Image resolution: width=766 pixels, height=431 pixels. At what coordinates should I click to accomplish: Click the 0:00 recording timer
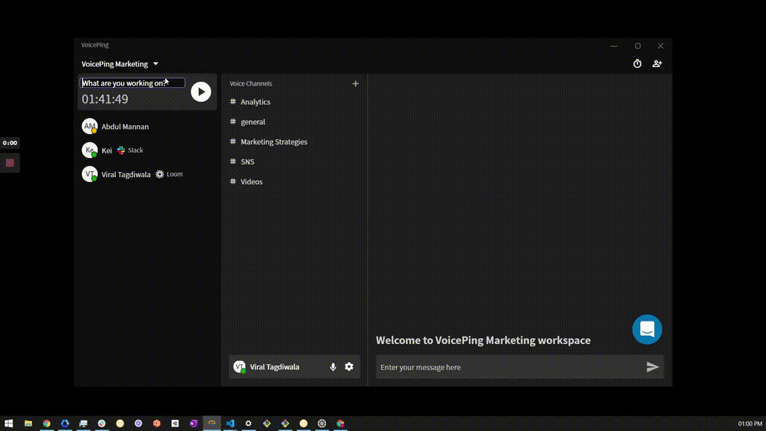click(10, 143)
